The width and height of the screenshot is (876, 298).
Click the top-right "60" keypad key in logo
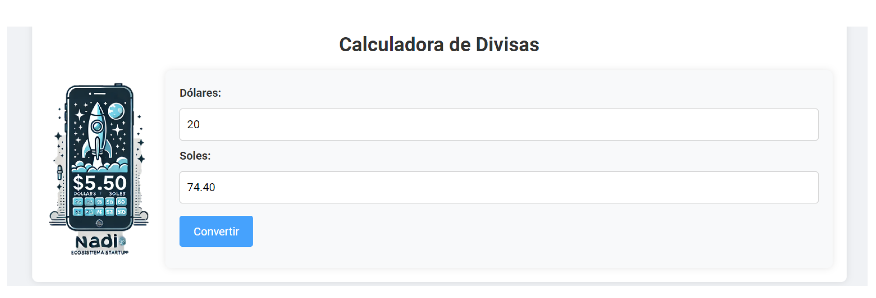[x=121, y=202]
